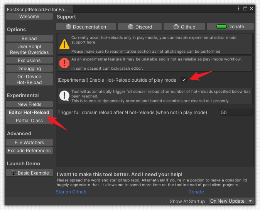Click the Options section heading
The image size is (260, 210).
click(x=17, y=30)
